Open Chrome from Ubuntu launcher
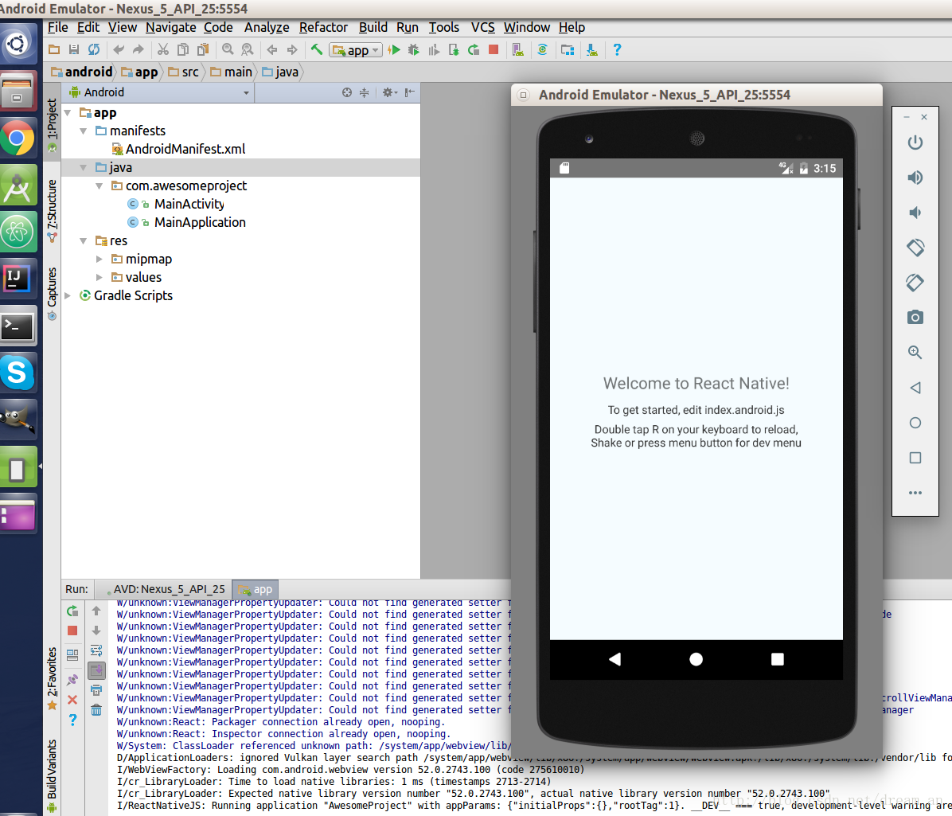This screenshot has height=816, width=952. [x=18, y=139]
